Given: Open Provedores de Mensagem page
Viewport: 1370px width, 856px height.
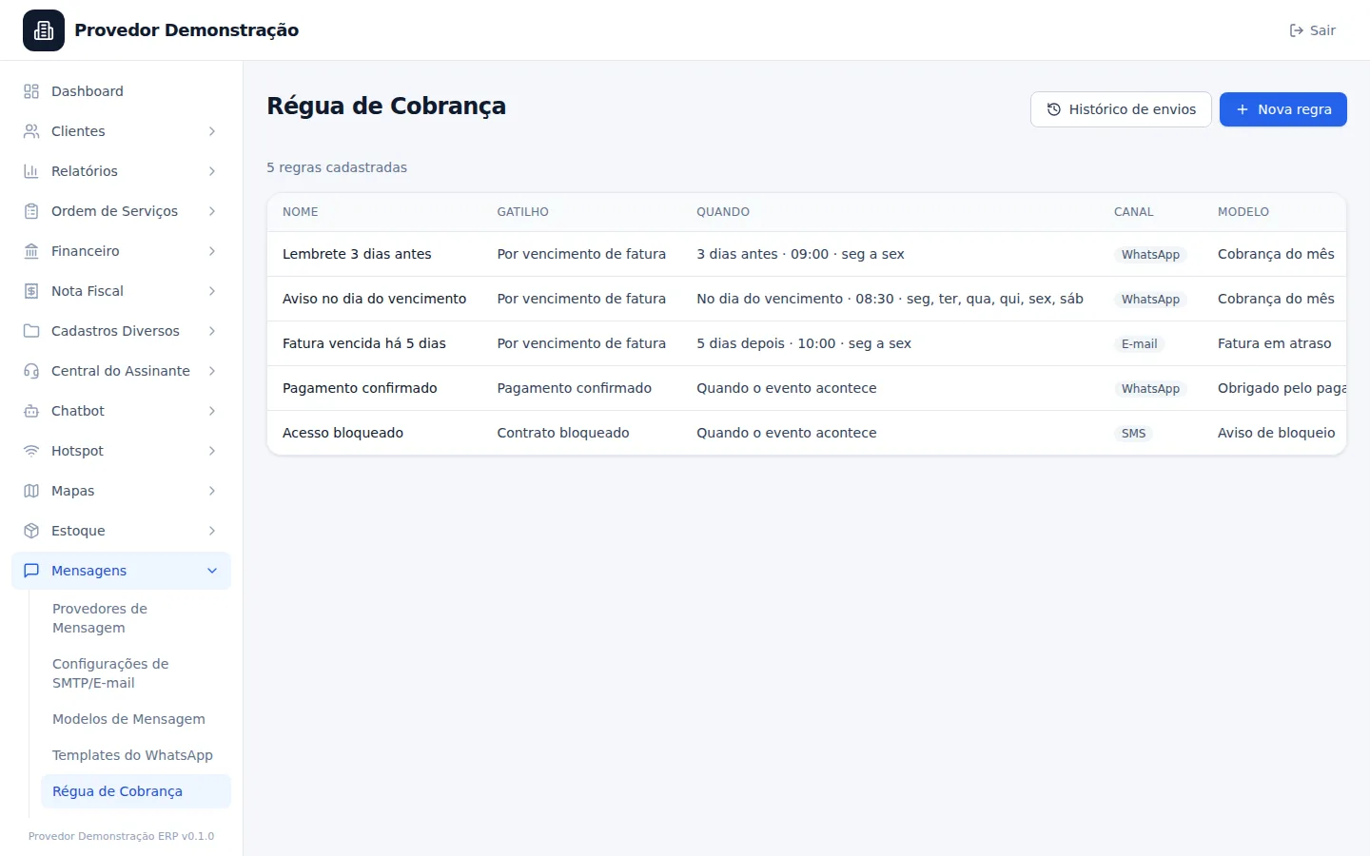Looking at the screenshot, I should (x=136, y=618).
